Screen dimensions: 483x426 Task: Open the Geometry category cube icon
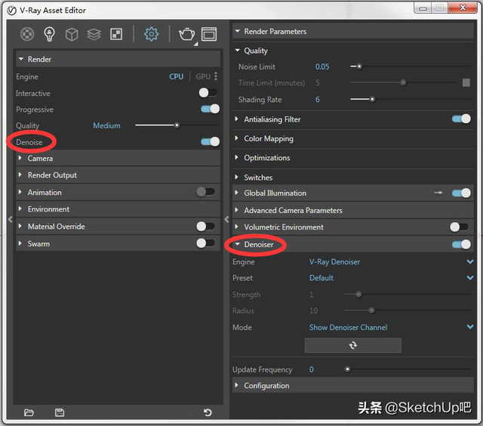(x=72, y=34)
